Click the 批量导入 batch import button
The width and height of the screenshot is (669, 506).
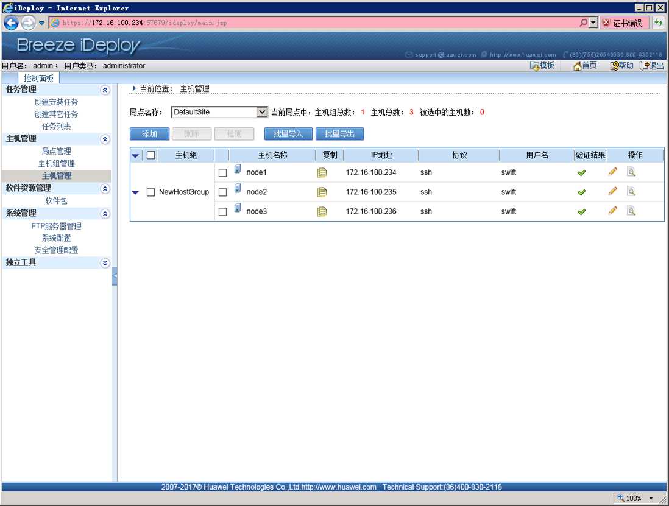click(288, 134)
